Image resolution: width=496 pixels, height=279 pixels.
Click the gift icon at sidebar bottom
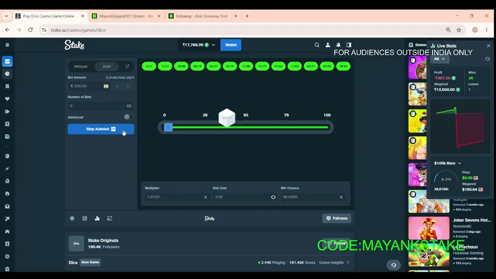(8, 269)
